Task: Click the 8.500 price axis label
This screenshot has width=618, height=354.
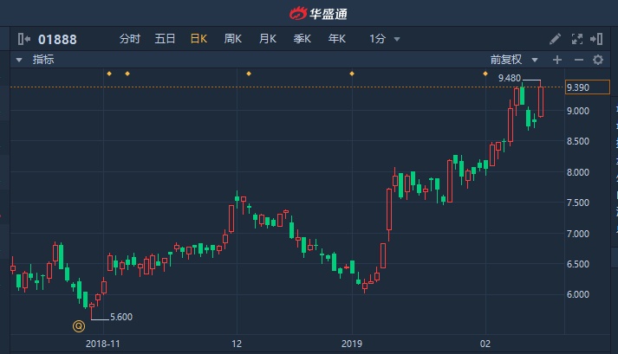Action: pos(578,141)
